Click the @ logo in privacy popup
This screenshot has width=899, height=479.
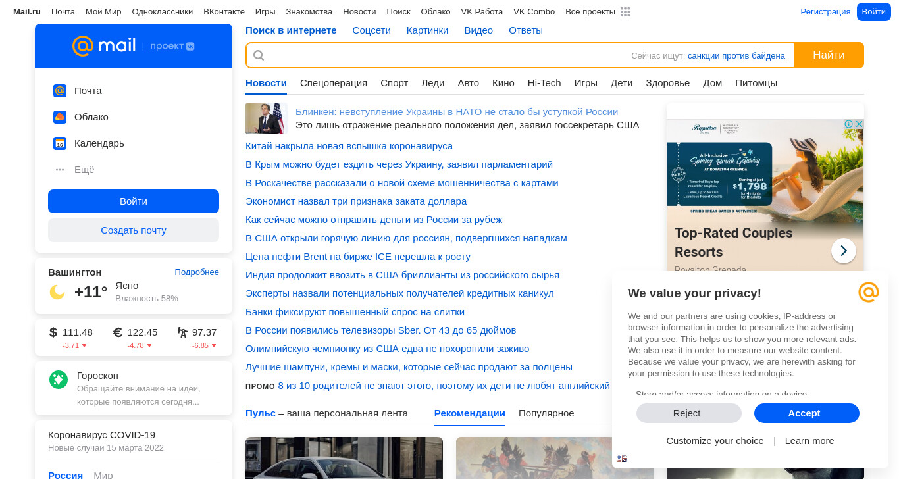click(x=869, y=292)
